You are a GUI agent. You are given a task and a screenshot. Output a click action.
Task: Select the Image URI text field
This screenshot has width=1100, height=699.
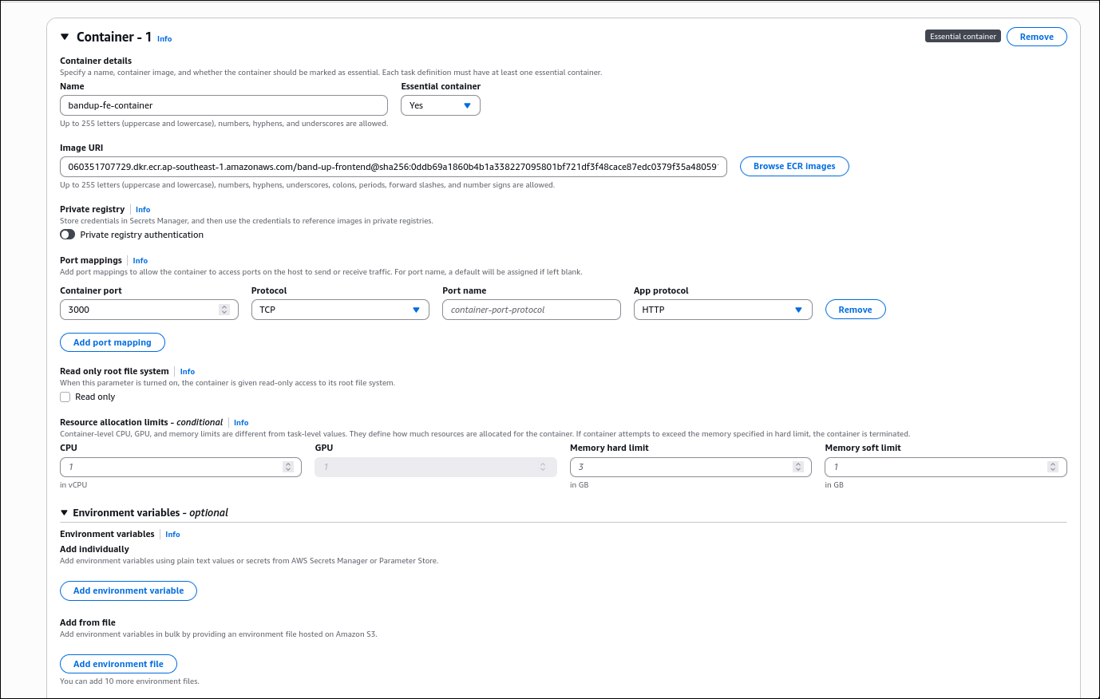[x=393, y=166]
